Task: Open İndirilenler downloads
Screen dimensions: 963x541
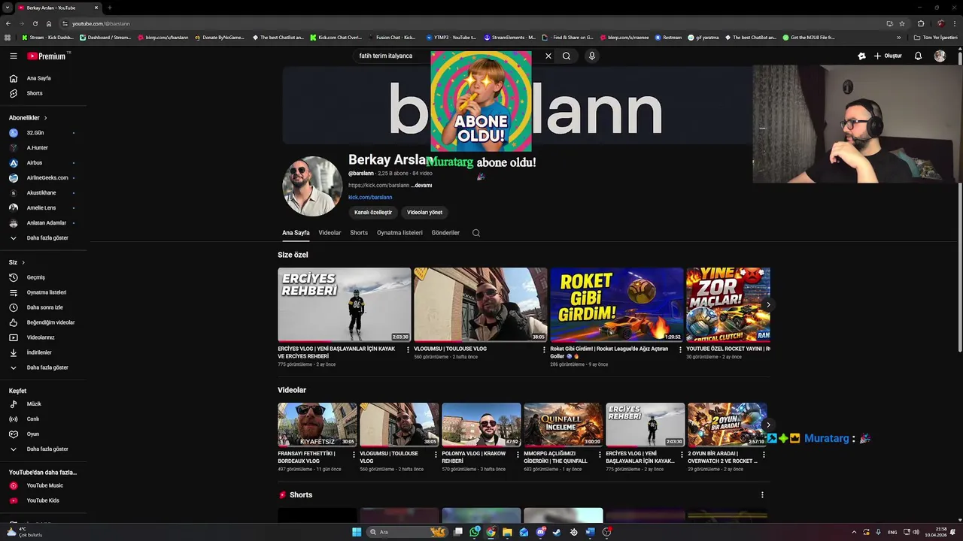Action: [x=44, y=352]
